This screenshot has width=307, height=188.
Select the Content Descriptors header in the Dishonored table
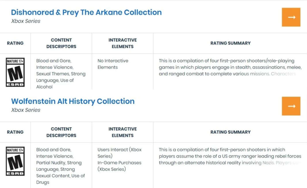coord(61,43)
